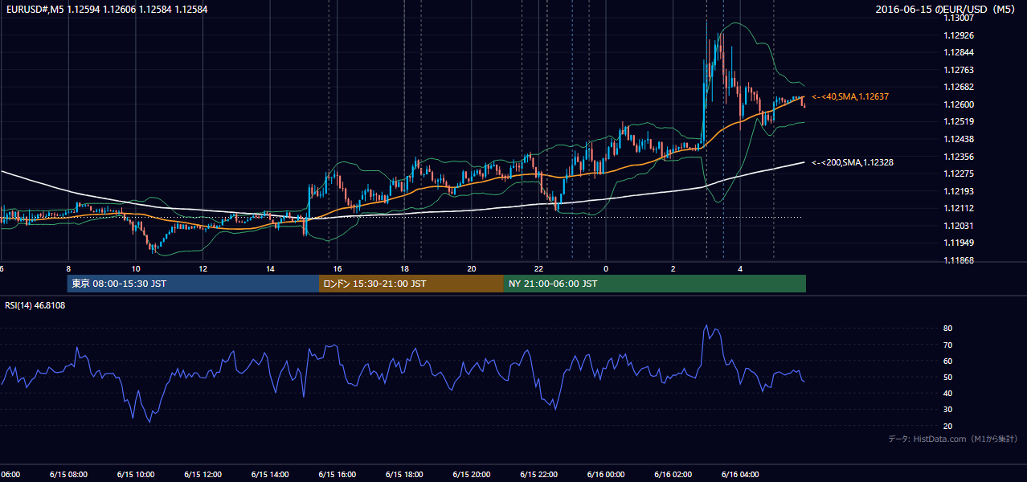Click price axis value 1.11868

958,260
